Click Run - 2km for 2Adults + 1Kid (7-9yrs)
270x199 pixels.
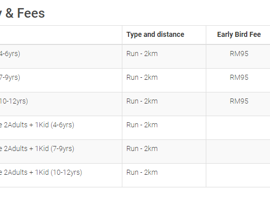[x=142, y=148]
